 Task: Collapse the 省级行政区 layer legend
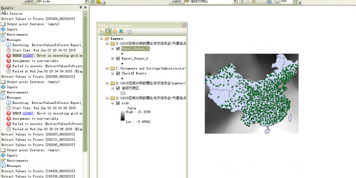[113, 88]
